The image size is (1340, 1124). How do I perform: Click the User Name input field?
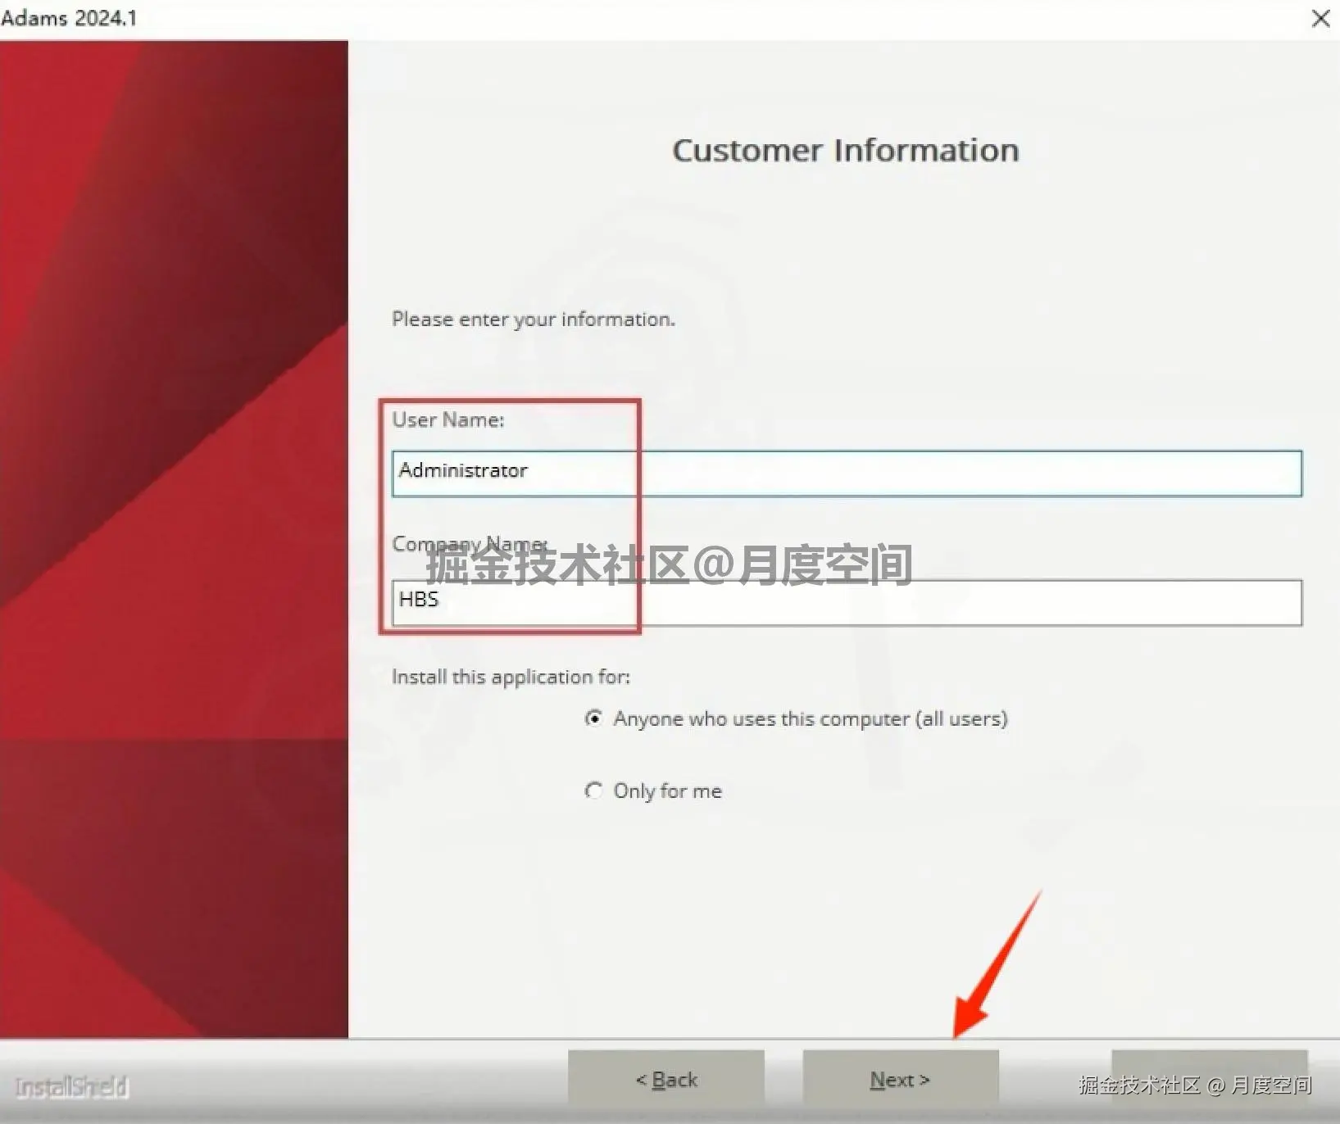[847, 473]
